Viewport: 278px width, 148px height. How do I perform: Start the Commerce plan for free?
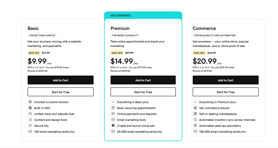[226, 92]
